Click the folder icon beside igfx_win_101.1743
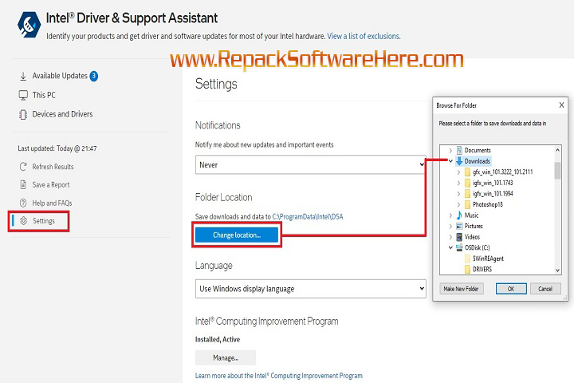The width and height of the screenshot is (574, 383). (467, 183)
